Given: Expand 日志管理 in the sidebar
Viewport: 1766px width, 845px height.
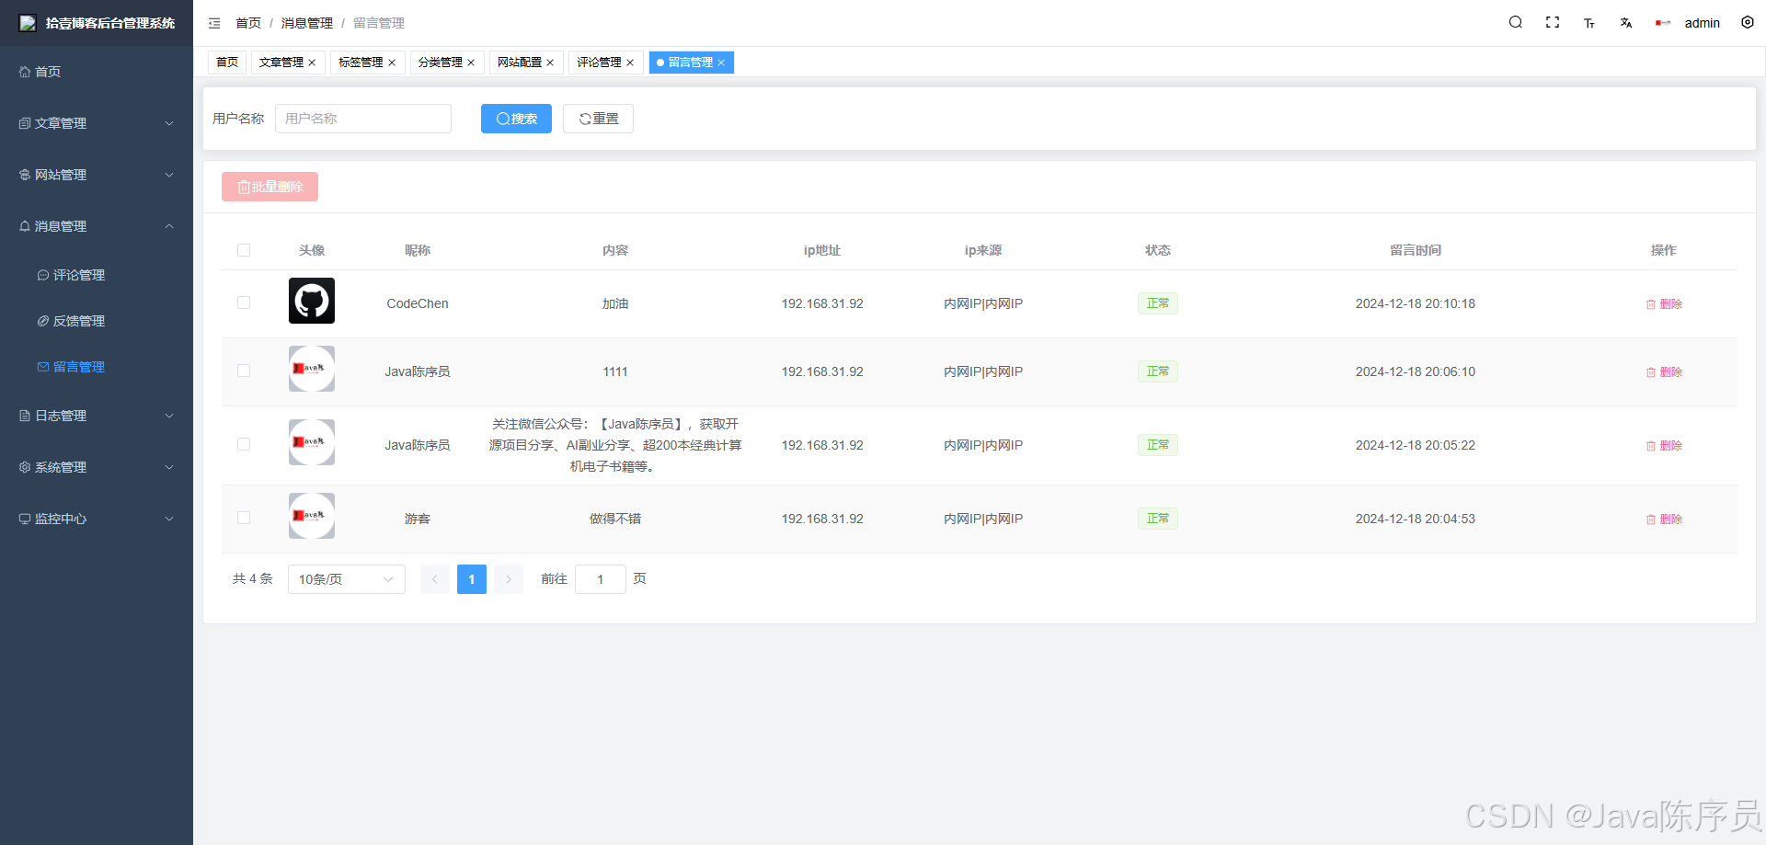Looking at the screenshot, I should [97, 416].
